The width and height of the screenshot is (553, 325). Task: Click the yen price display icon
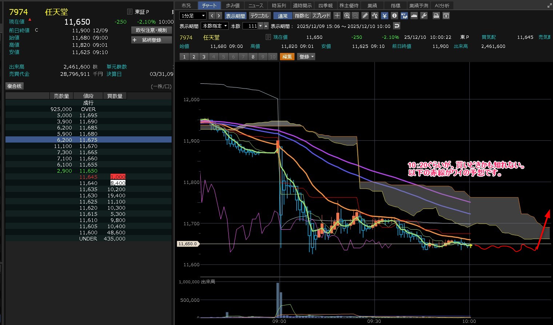384,16
